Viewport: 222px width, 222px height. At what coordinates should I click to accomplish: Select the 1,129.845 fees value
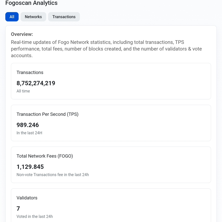pyautogui.click(x=30, y=167)
